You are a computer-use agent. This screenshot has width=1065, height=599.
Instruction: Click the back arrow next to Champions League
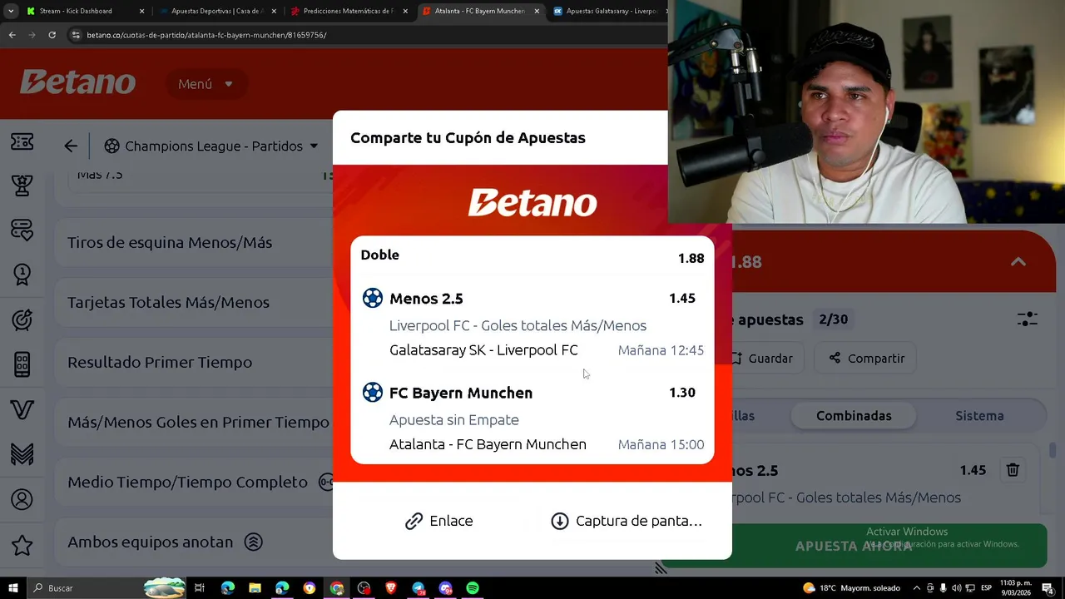click(71, 146)
